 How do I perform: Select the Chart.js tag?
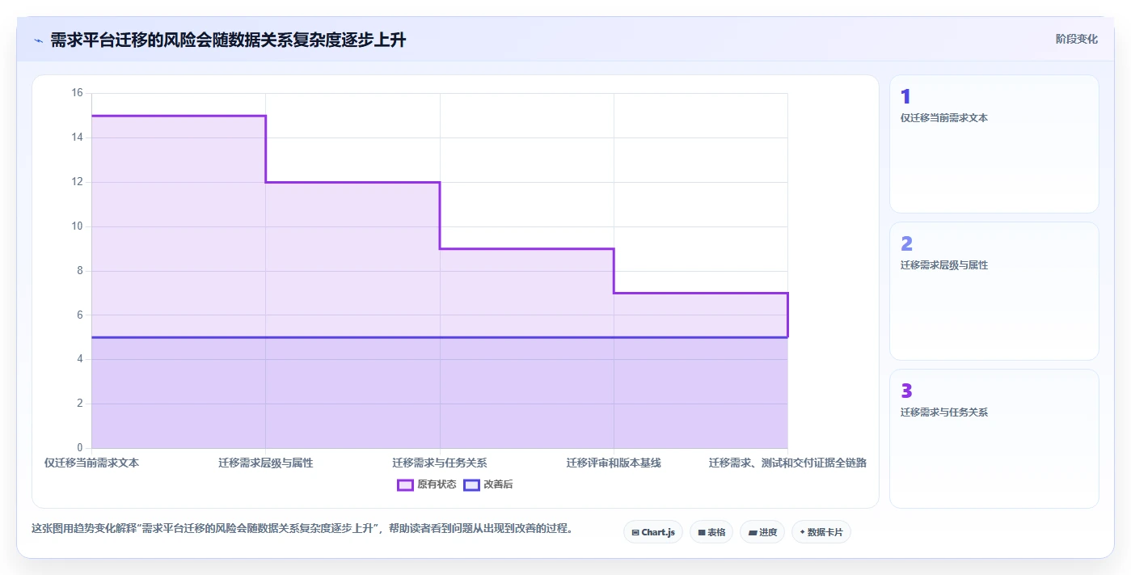(653, 532)
